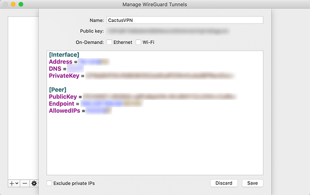Click the Endpoint line in the config
This screenshot has width=310, height=195.
pos(96,104)
